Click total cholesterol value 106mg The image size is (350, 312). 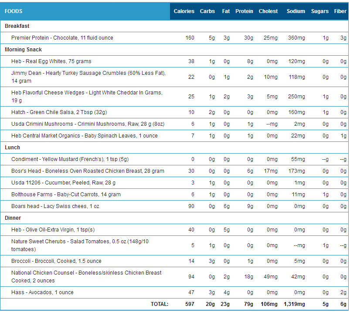coord(269,304)
